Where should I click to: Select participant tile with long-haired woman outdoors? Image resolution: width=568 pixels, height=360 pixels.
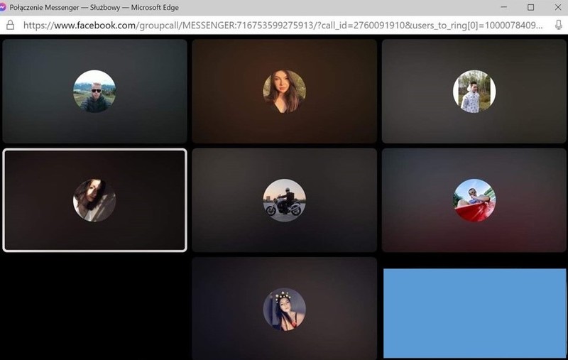coord(285,92)
